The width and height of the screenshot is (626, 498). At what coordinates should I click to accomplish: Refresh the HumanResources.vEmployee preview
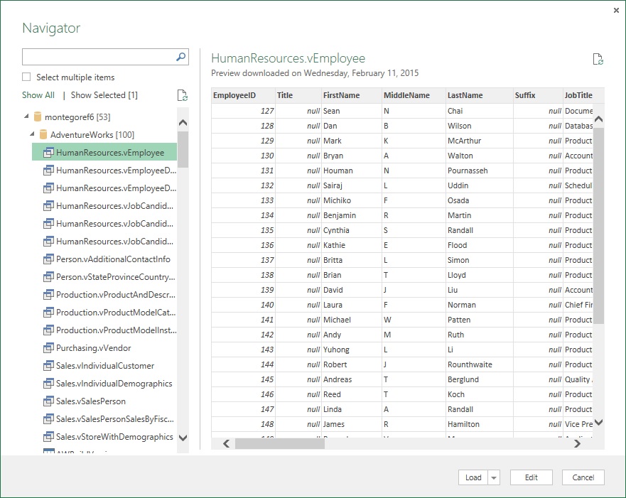599,59
